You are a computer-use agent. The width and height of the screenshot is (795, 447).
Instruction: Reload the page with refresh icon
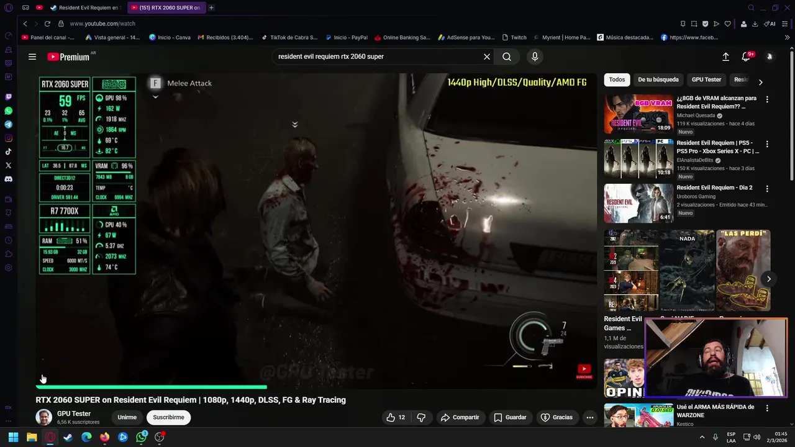click(x=47, y=24)
